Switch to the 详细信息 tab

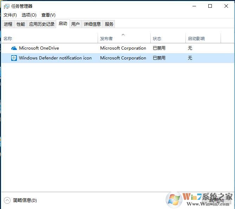pos(92,24)
